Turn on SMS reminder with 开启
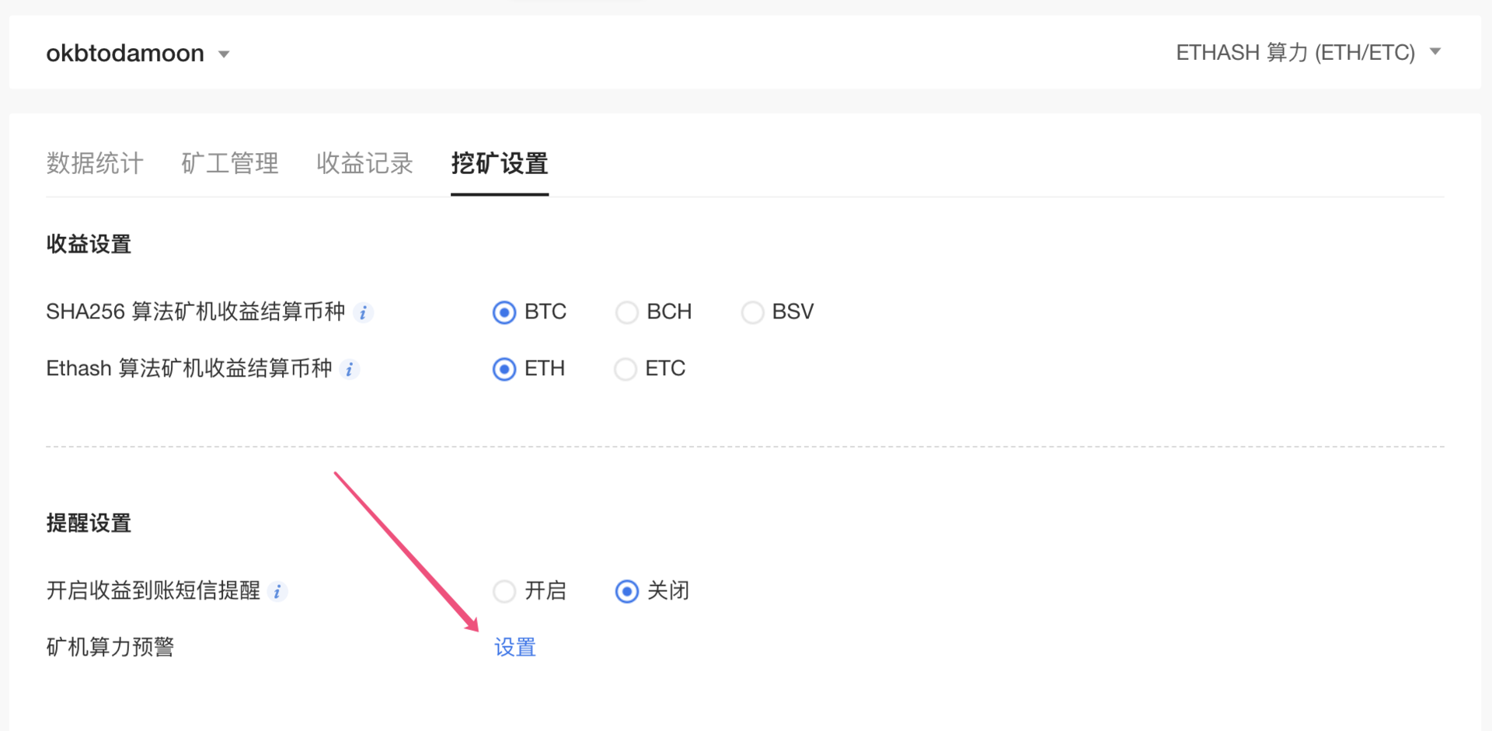The height and width of the screenshot is (731, 1492). [504, 591]
